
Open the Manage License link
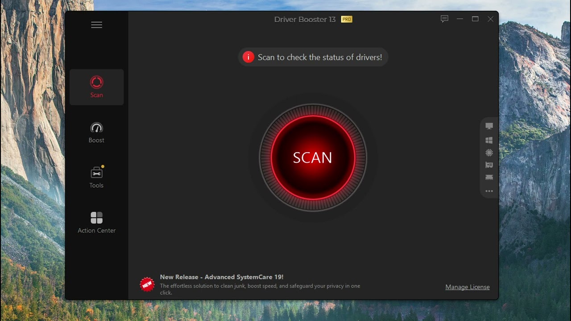[x=468, y=287]
